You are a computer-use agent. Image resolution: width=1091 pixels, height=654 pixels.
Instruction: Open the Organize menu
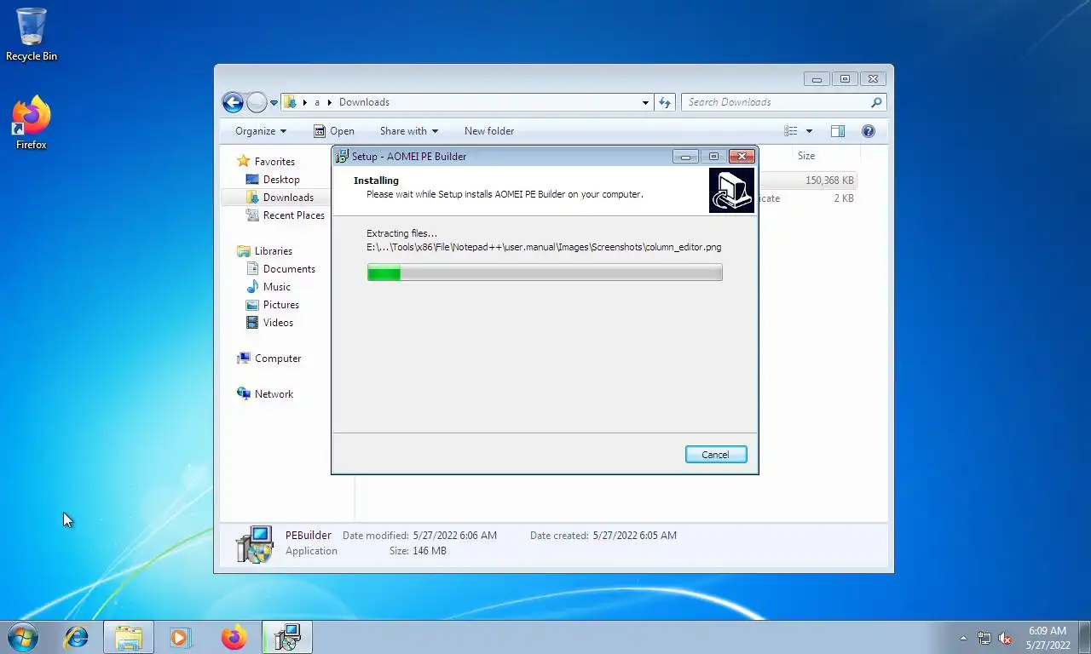[261, 131]
